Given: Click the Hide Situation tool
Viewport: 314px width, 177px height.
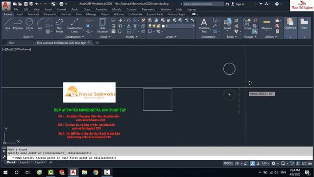Looking at the screenshot, I should [103, 26].
